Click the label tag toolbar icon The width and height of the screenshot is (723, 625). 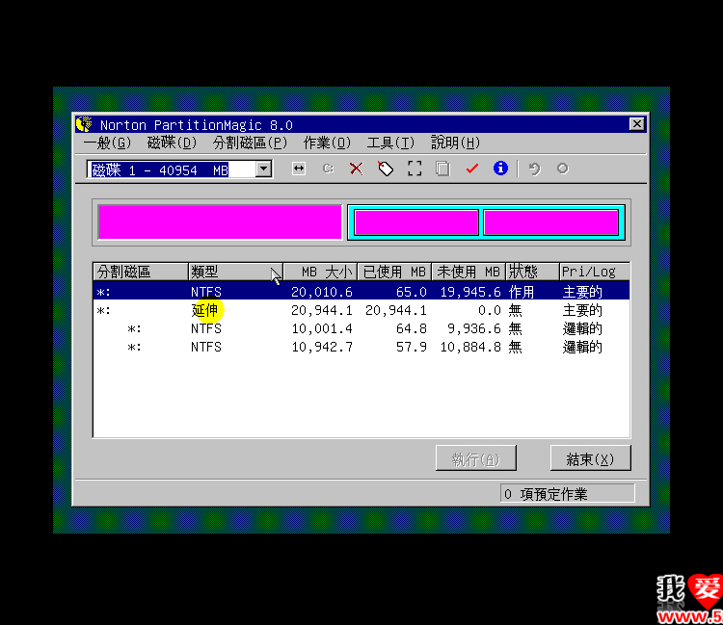tap(386, 169)
